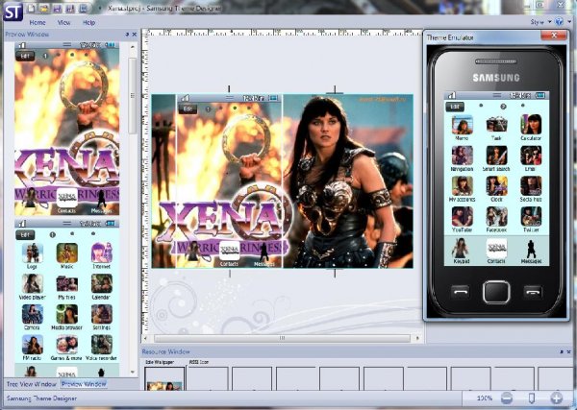Switch to the Preview Window bottom tab
This screenshot has height=410, width=577.
[84, 384]
